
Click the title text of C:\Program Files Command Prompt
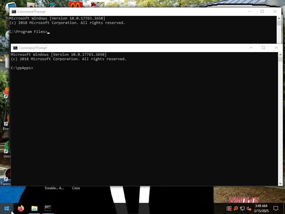31,12
